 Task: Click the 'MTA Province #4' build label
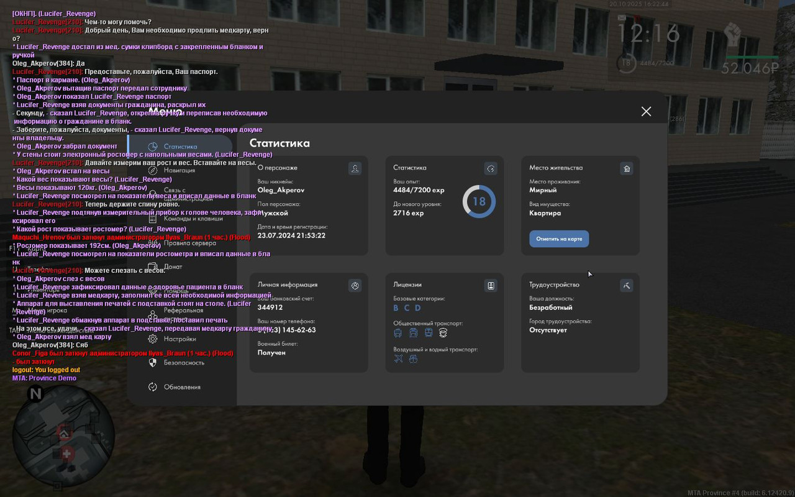pyautogui.click(x=740, y=493)
